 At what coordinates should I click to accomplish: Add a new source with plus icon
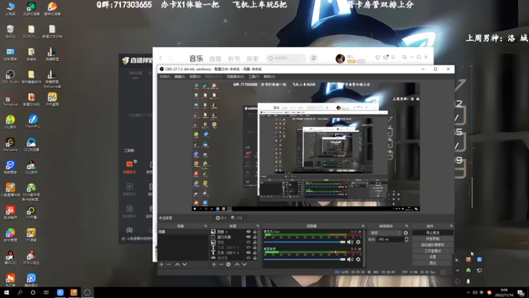214,264
